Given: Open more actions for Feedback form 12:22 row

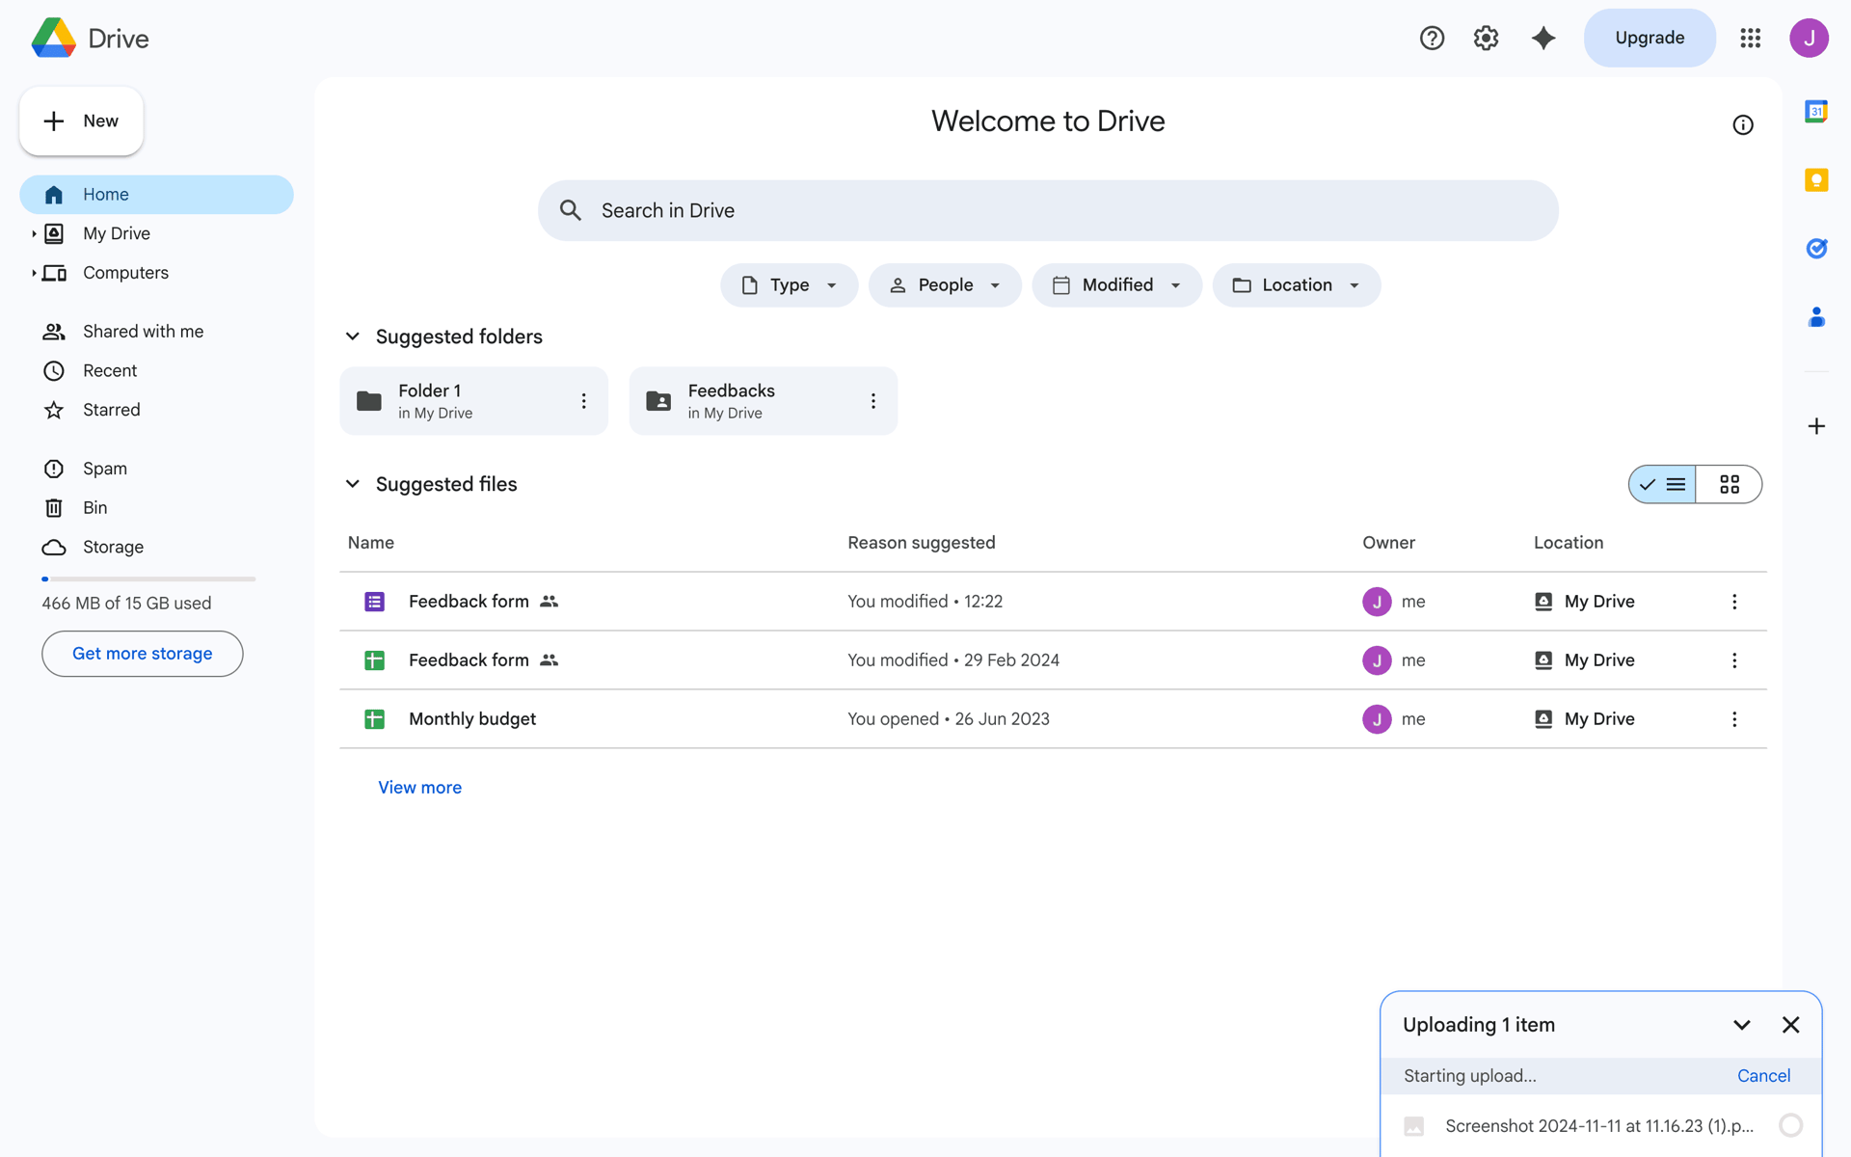Looking at the screenshot, I should point(1734,602).
